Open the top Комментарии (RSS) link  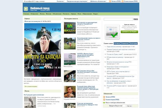click(131, 1)
